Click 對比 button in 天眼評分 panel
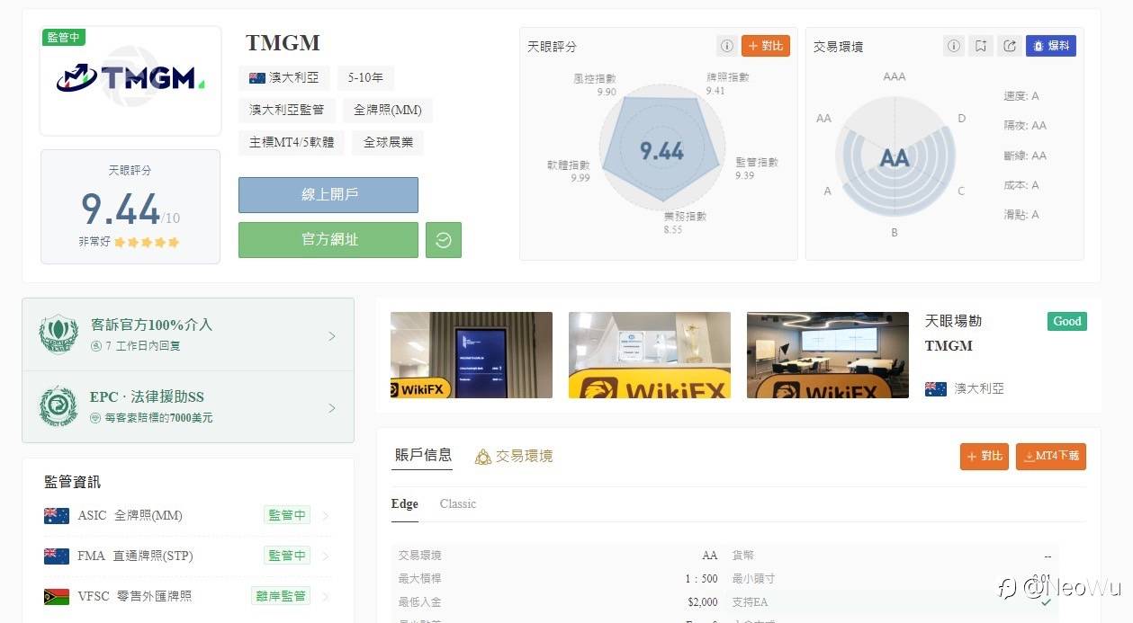1133x623 pixels. 766,46
